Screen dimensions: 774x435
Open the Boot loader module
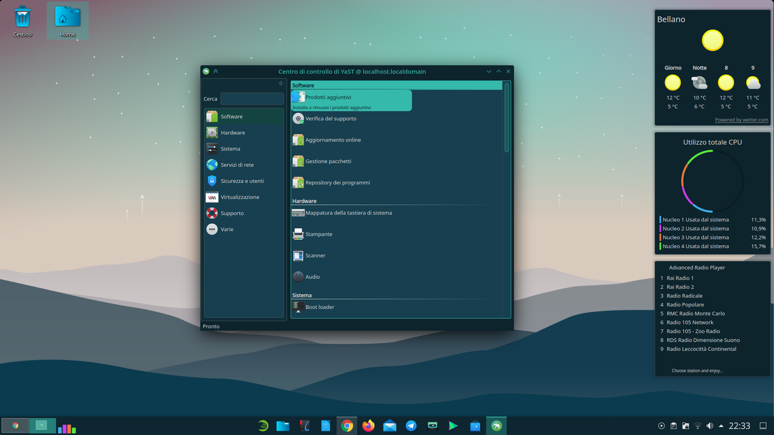(x=319, y=306)
